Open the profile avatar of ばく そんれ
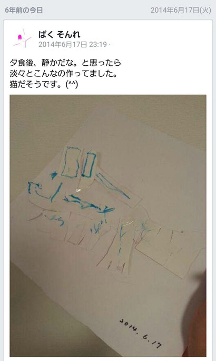Screen dimensions: 216x361 tap(22, 38)
